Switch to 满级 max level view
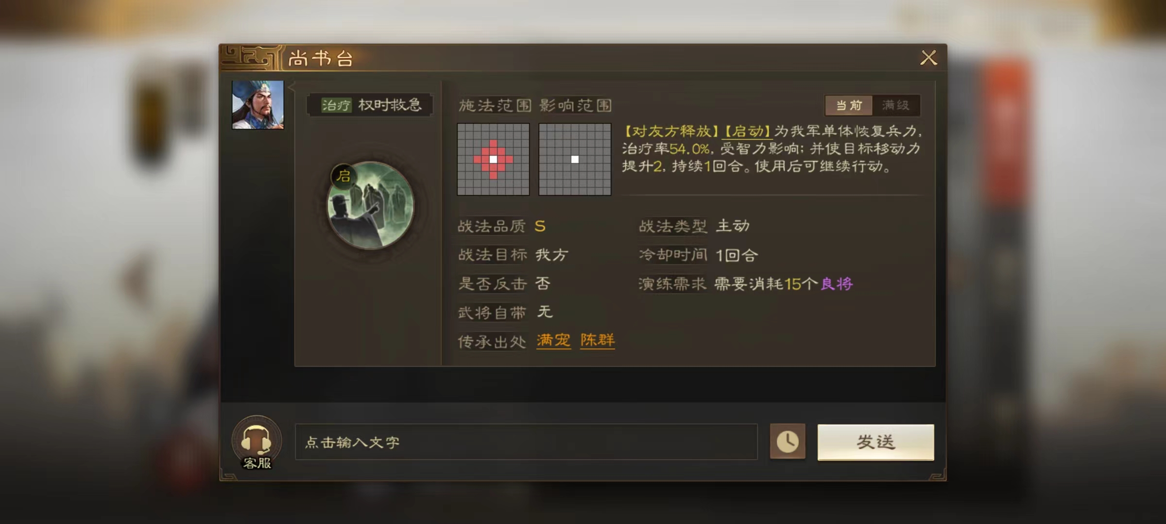The height and width of the screenshot is (524, 1166). (896, 105)
